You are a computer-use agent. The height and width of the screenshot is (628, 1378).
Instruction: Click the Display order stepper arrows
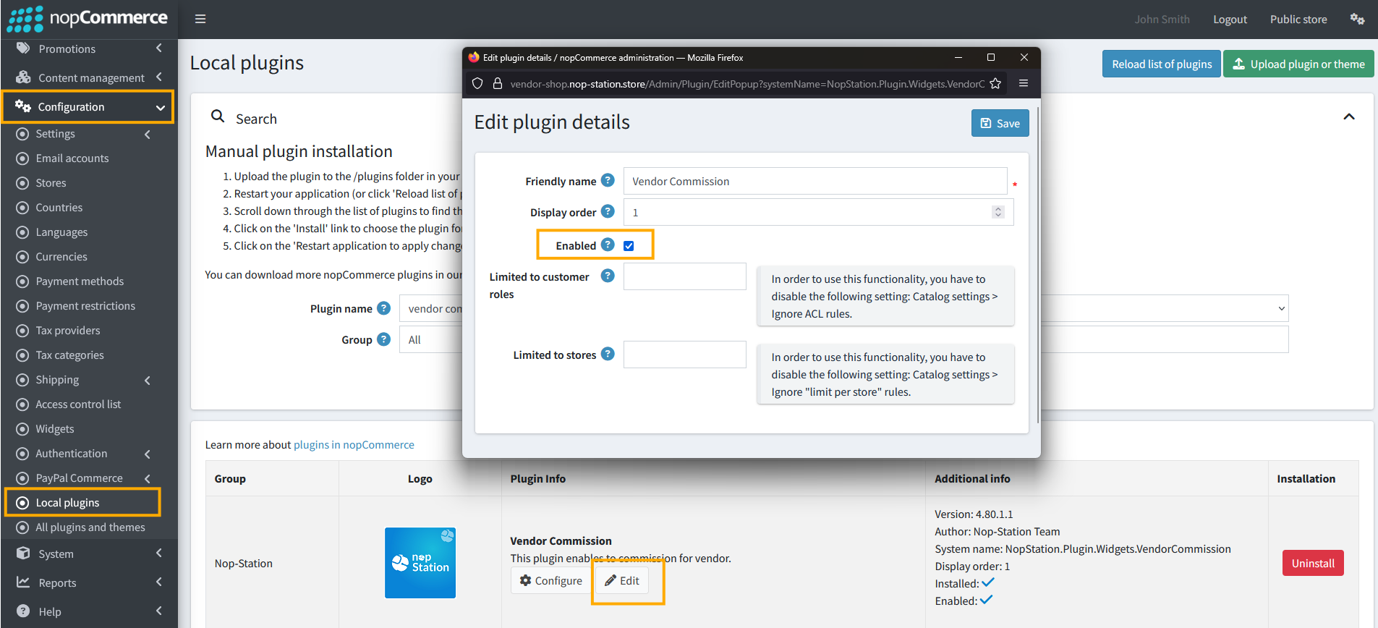point(998,212)
